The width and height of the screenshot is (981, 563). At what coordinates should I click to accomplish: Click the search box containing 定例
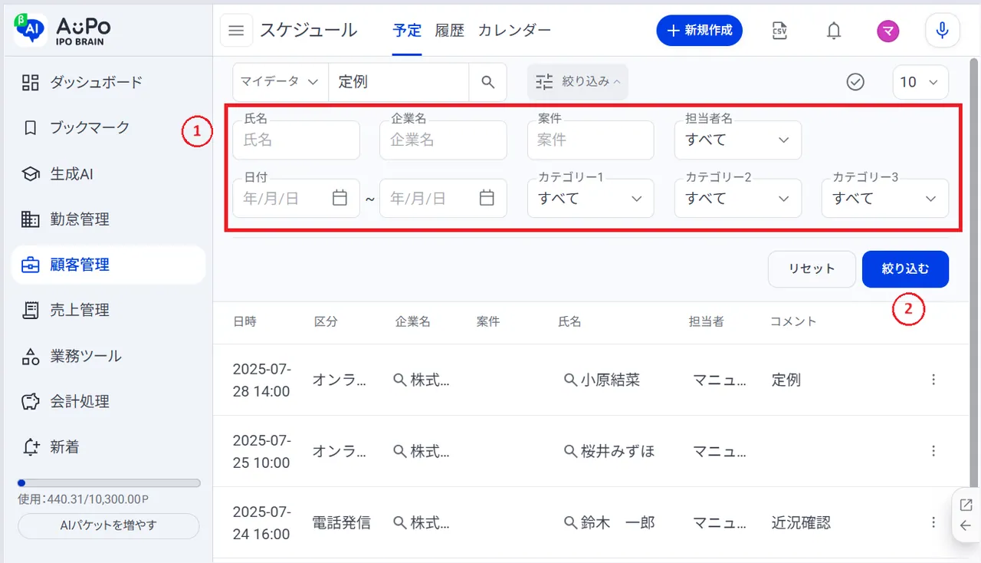click(399, 82)
